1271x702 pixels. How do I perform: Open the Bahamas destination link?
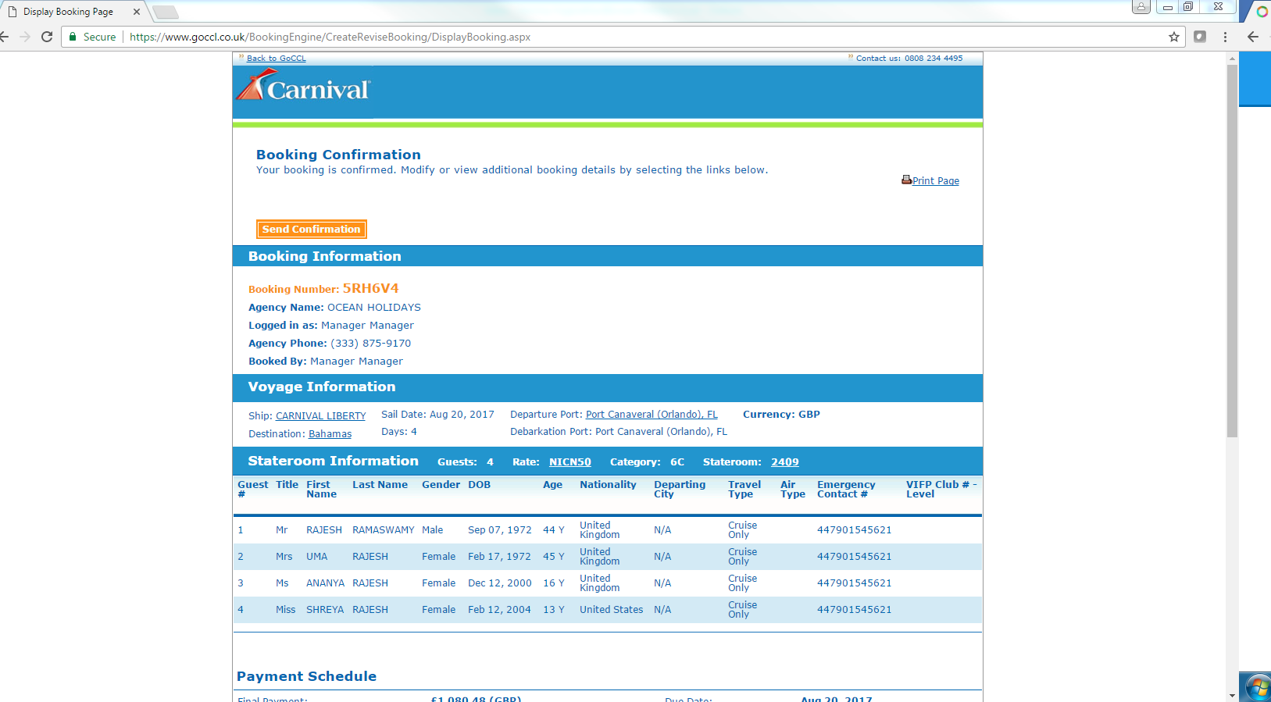330,434
